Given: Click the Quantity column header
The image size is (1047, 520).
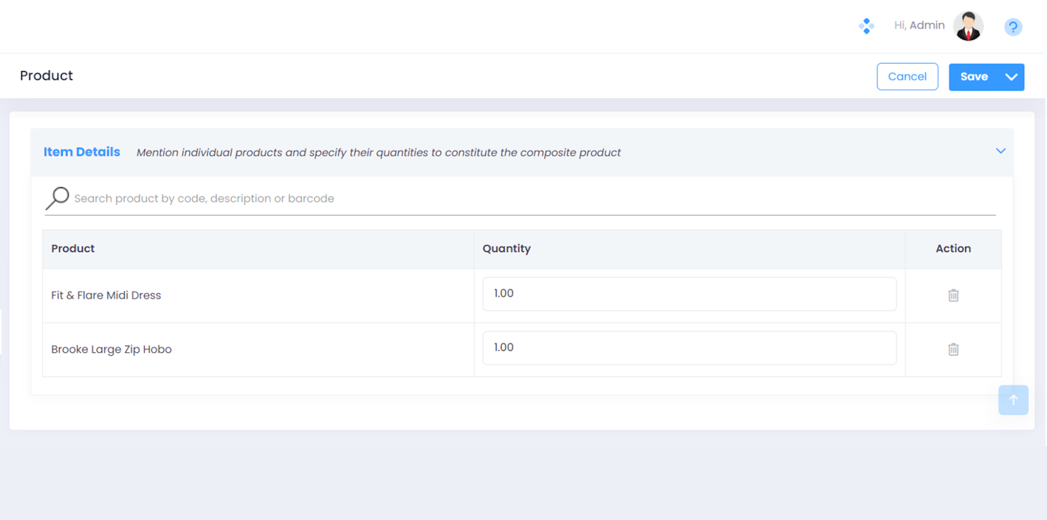Looking at the screenshot, I should click(506, 249).
